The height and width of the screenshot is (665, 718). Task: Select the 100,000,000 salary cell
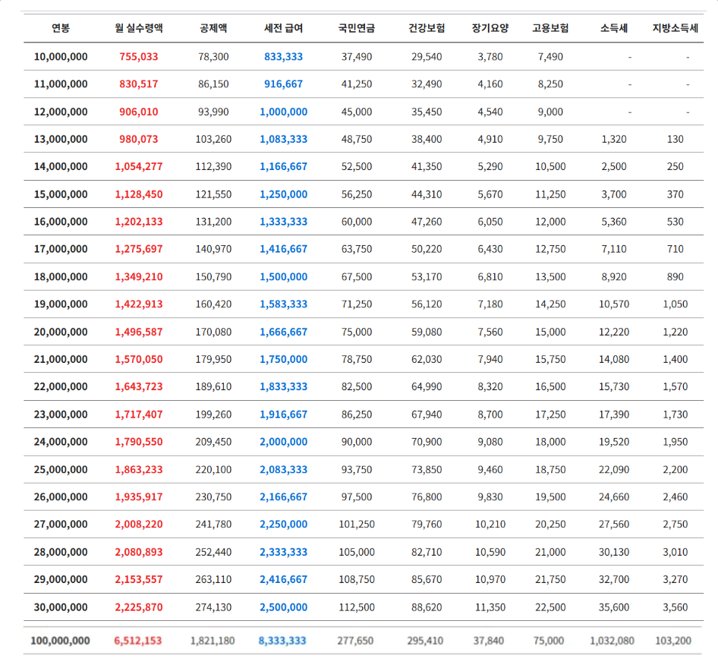click(60, 641)
